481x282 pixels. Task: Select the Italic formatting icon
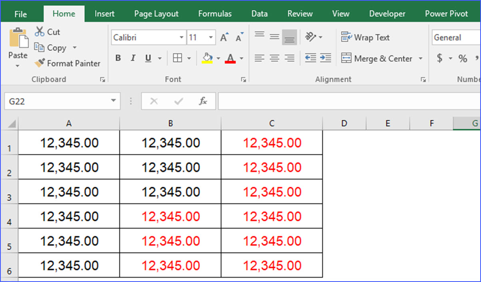coord(133,58)
